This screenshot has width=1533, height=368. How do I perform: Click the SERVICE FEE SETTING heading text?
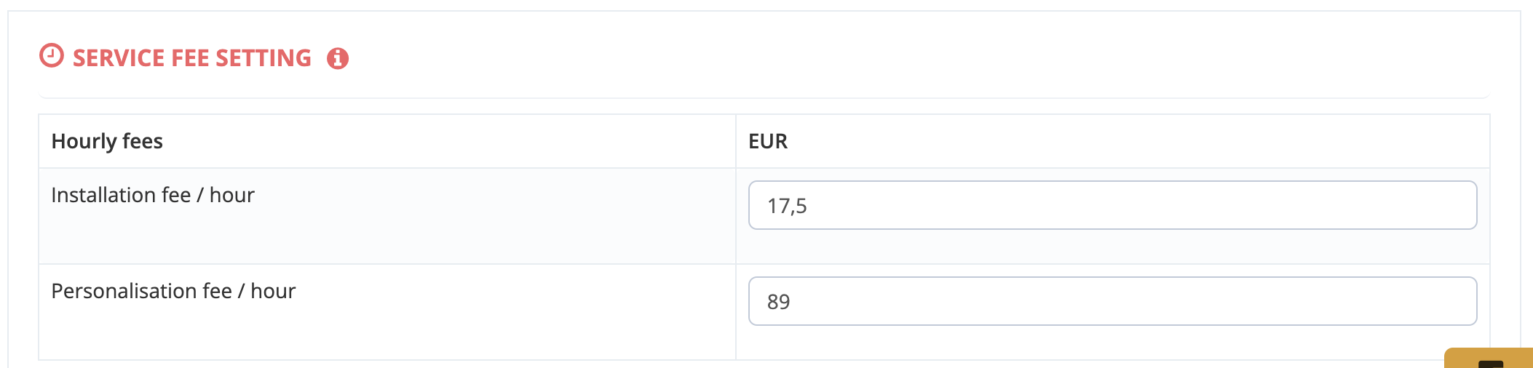click(x=192, y=58)
